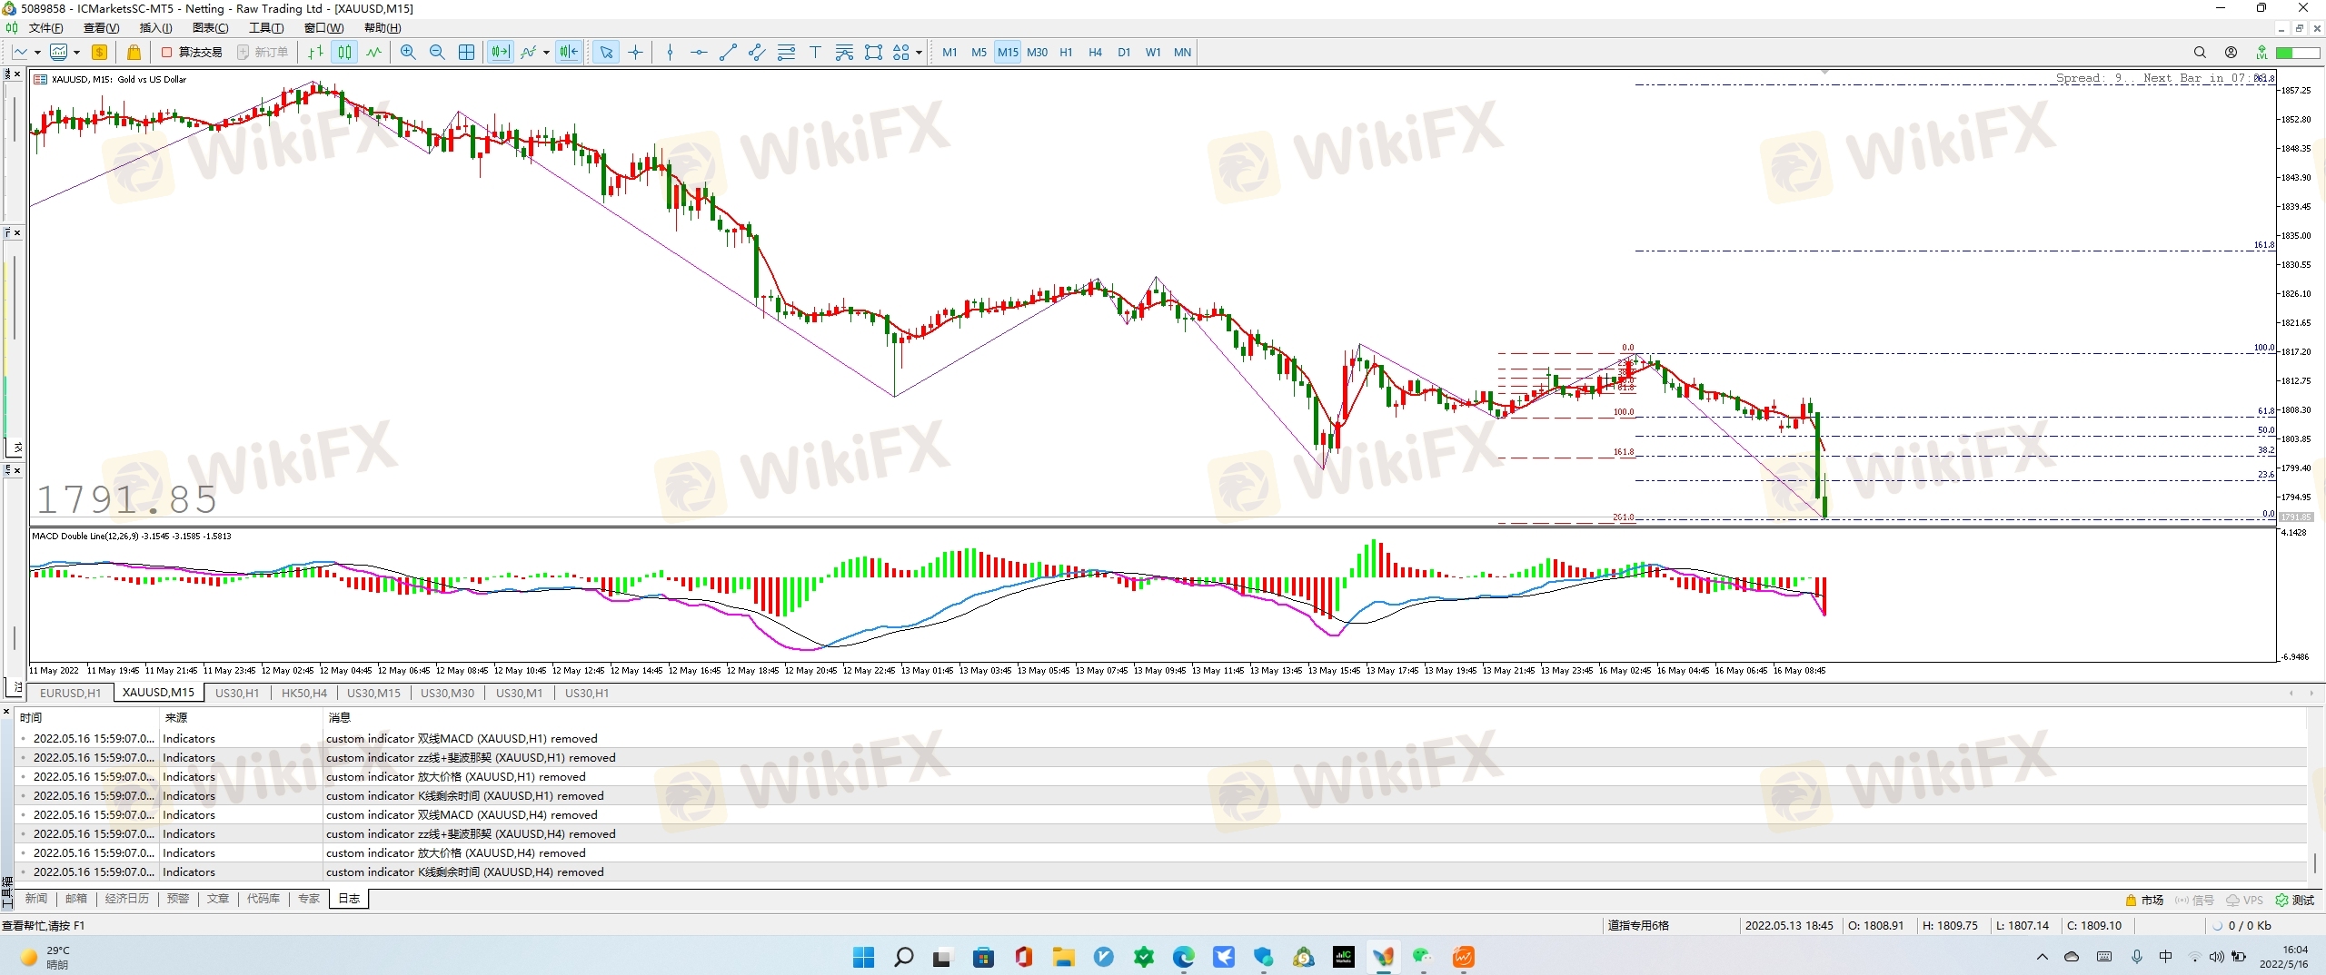Select the Fibonacci retracement tool
Screen dimensions: 2326x975
coord(786,53)
